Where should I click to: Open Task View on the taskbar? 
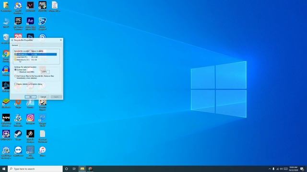(74, 169)
